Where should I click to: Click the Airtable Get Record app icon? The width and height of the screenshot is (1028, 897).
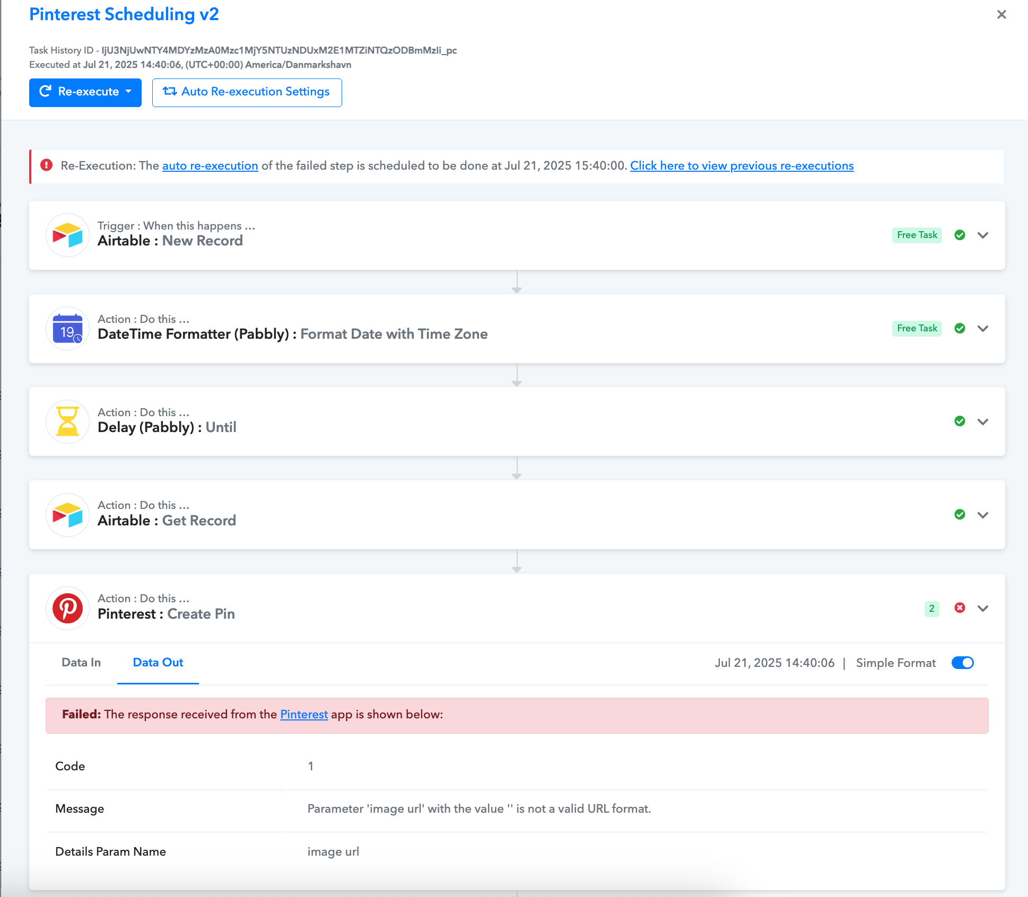coord(68,515)
